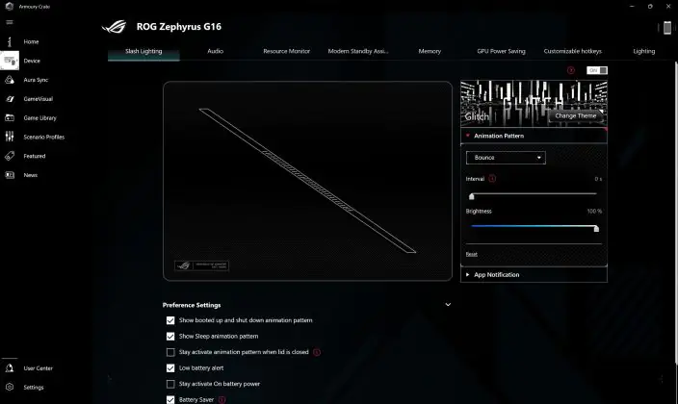Uncheck Show booted up and shut down animation

[170, 320]
